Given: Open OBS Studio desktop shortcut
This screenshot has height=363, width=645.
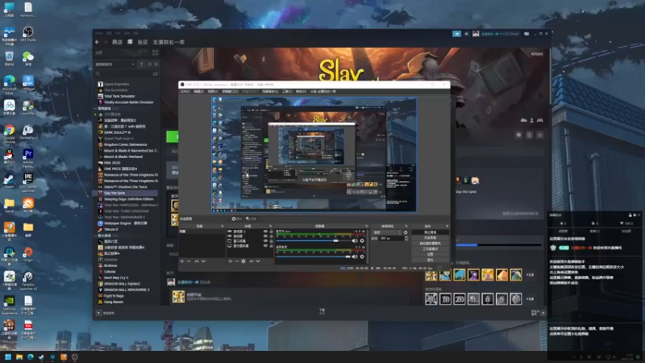Looking at the screenshot, I should click(28, 34).
